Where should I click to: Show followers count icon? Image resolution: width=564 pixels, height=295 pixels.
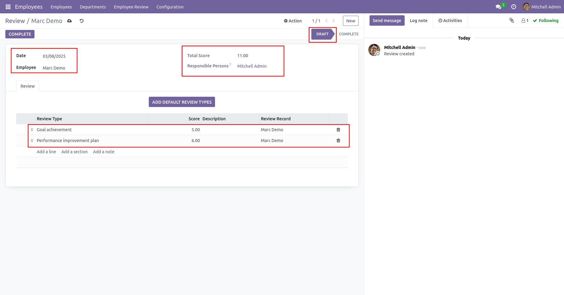point(525,21)
